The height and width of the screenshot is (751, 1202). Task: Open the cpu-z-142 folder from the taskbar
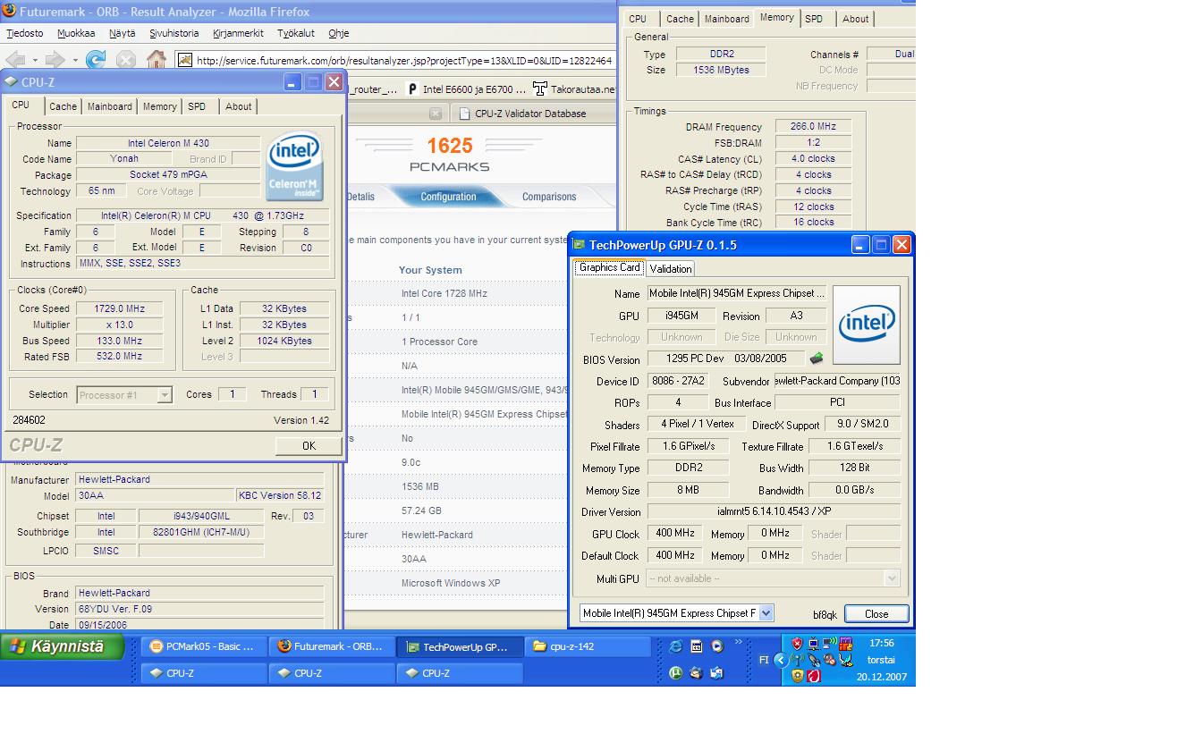click(588, 646)
